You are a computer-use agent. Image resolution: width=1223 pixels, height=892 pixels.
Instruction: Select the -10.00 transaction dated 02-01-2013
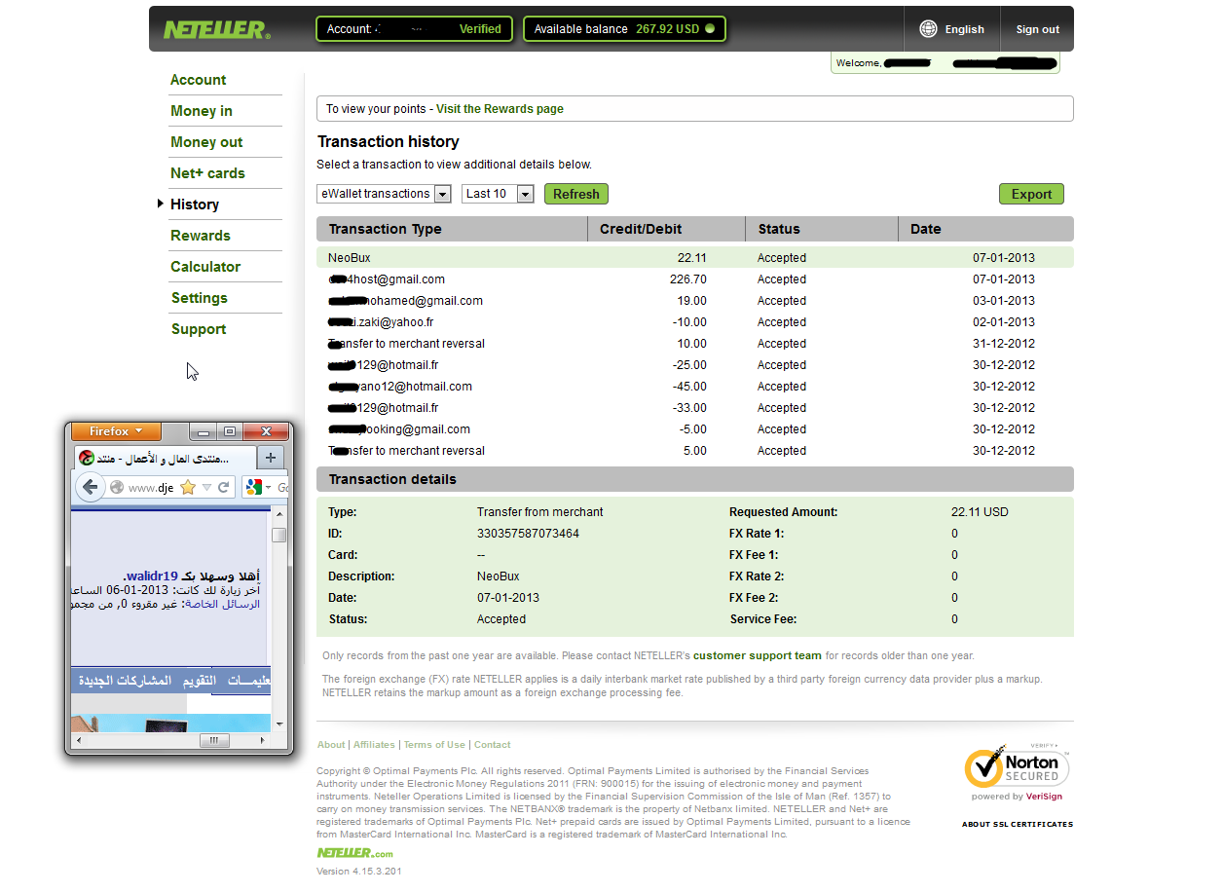click(x=695, y=322)
